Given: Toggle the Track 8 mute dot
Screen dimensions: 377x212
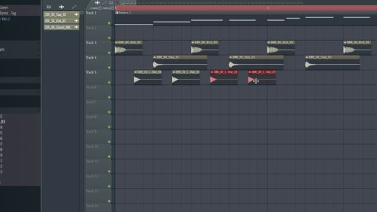Looking at the screenshot, I should coord(109,127).
